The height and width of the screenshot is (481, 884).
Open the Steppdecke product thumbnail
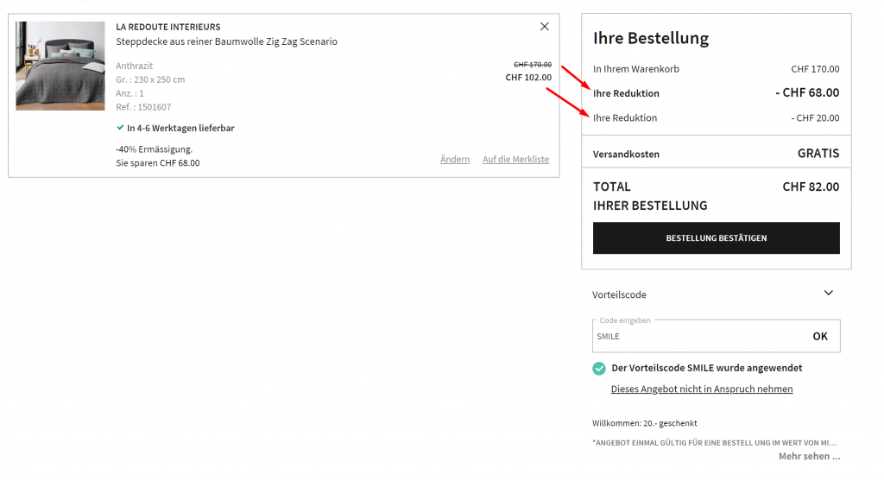coord(59,66)
